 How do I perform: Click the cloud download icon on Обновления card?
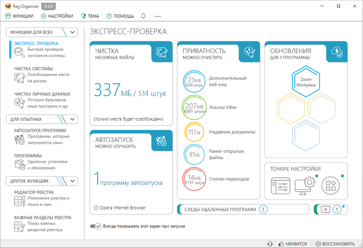pos(337,52)
